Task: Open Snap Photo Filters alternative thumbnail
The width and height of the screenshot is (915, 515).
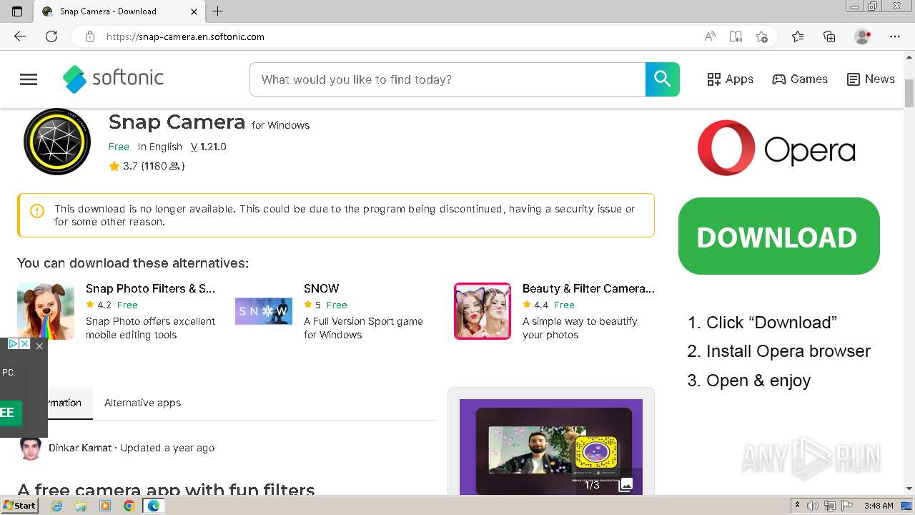Action: click(46, 311)
